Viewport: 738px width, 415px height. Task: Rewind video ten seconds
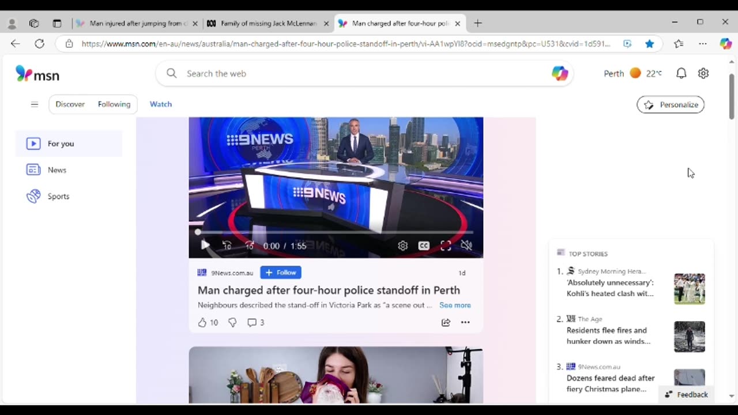(227, 246)
